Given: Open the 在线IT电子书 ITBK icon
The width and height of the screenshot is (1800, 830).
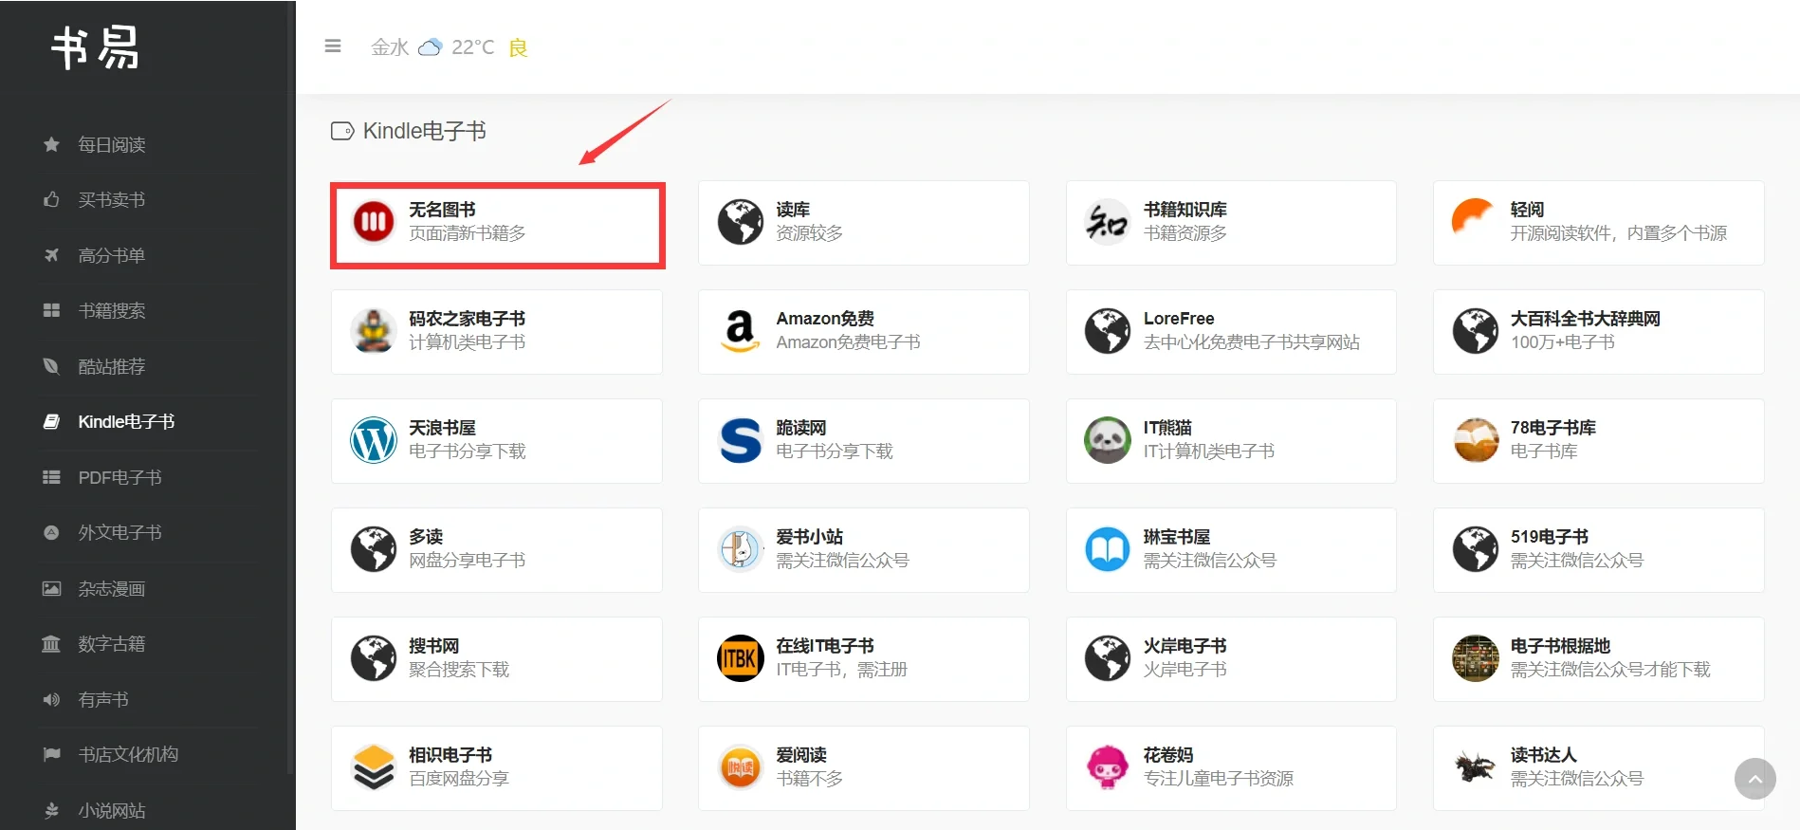Looking at the screenshot, I should (x=741, y=658).
